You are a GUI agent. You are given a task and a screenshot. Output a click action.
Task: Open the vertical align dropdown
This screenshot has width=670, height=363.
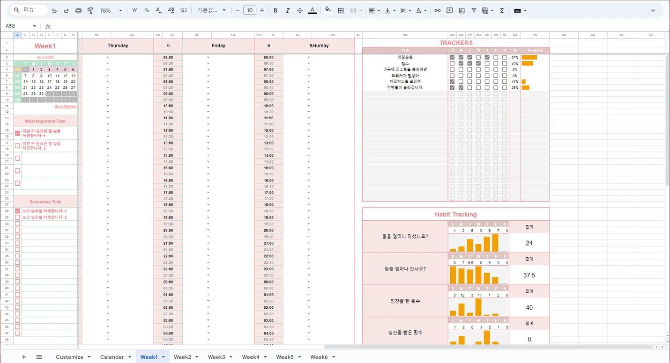click(x=390, y=10)
